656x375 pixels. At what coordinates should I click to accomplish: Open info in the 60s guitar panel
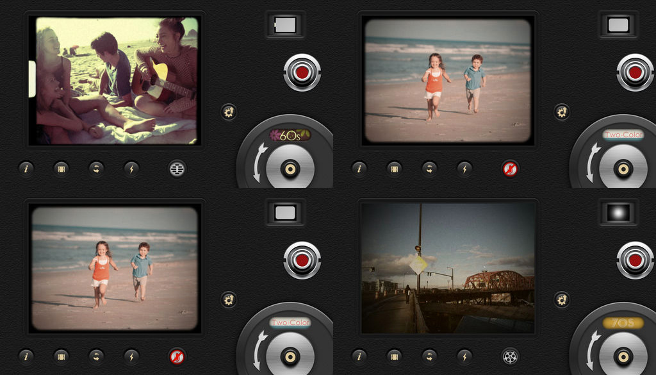pos(26,169)
